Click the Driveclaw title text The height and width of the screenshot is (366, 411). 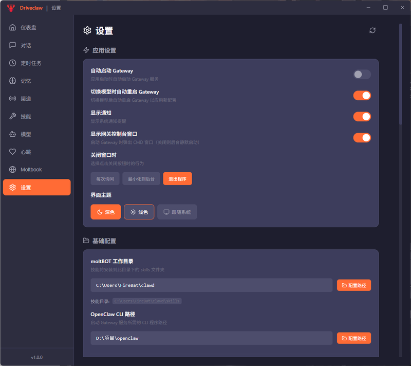tap(31, 8)
